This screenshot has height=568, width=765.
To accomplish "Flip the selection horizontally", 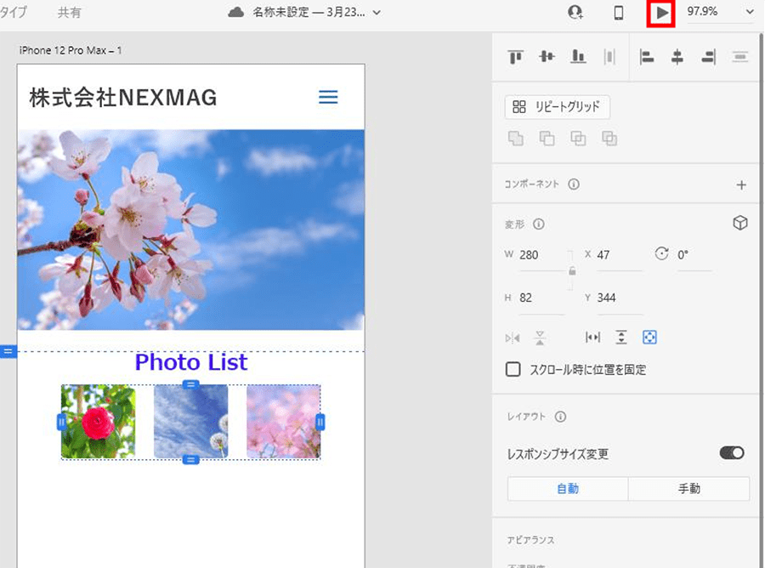I will pos(513,338).
